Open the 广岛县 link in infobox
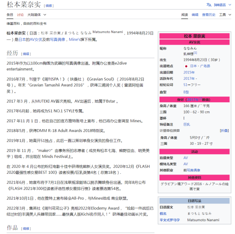 [205, 66]
